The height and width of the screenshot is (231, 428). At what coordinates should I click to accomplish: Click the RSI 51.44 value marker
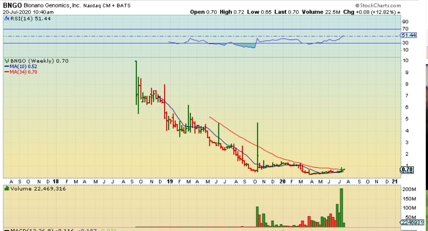tap(409, 36)
